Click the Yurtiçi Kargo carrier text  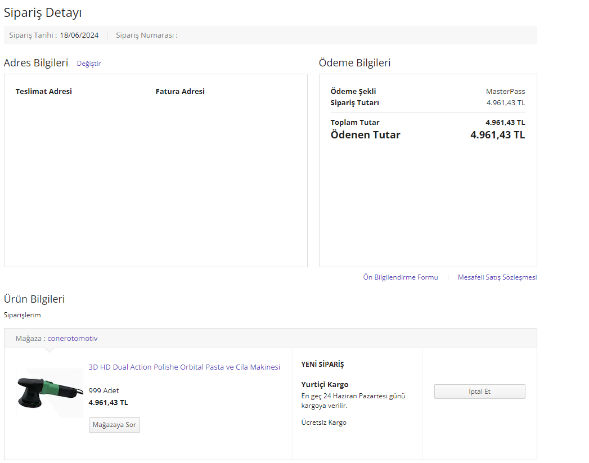coord(325,384)
